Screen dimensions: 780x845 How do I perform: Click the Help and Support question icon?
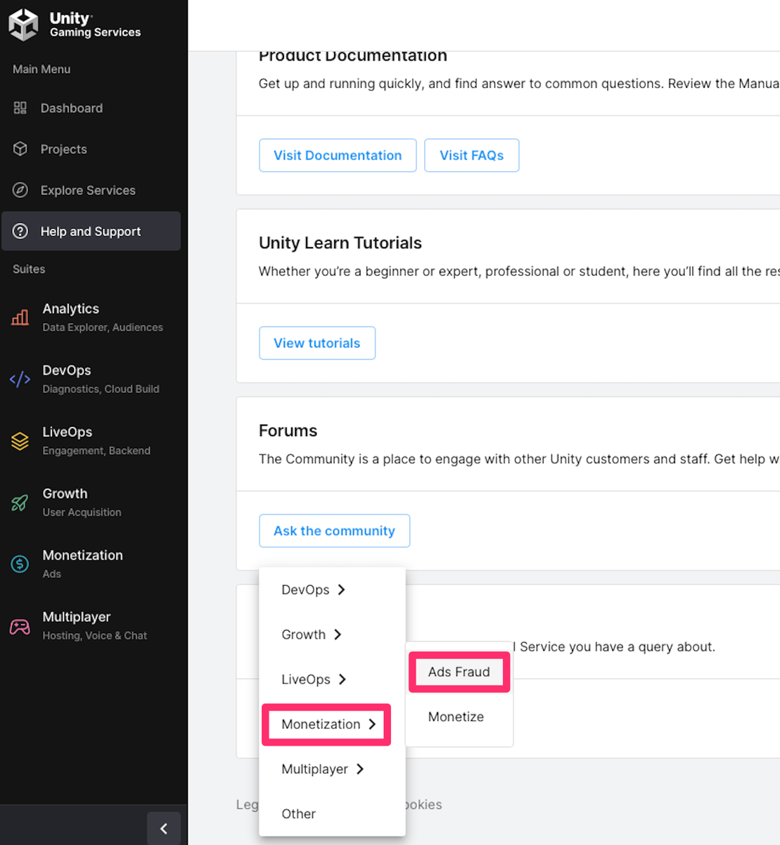(20, 231)
